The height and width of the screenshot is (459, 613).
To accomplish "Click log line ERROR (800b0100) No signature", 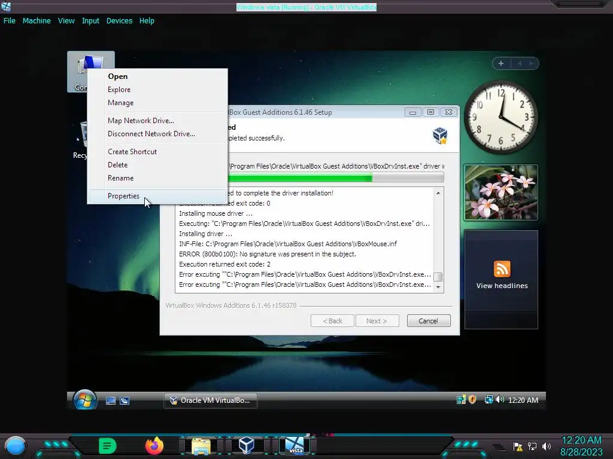I will [268, 254].
